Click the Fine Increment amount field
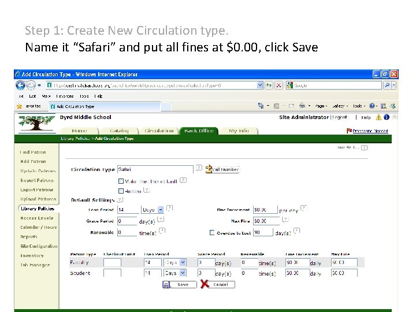This screenshot has height=312, width=416. pyautogui.click(x=265, y=210)
